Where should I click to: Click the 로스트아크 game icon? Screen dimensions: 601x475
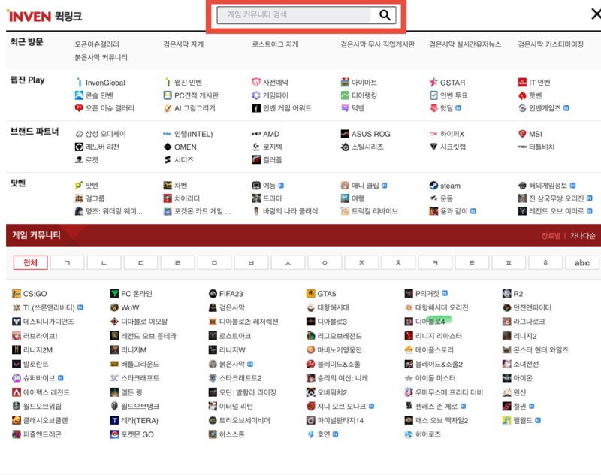(x=213, y=336)
